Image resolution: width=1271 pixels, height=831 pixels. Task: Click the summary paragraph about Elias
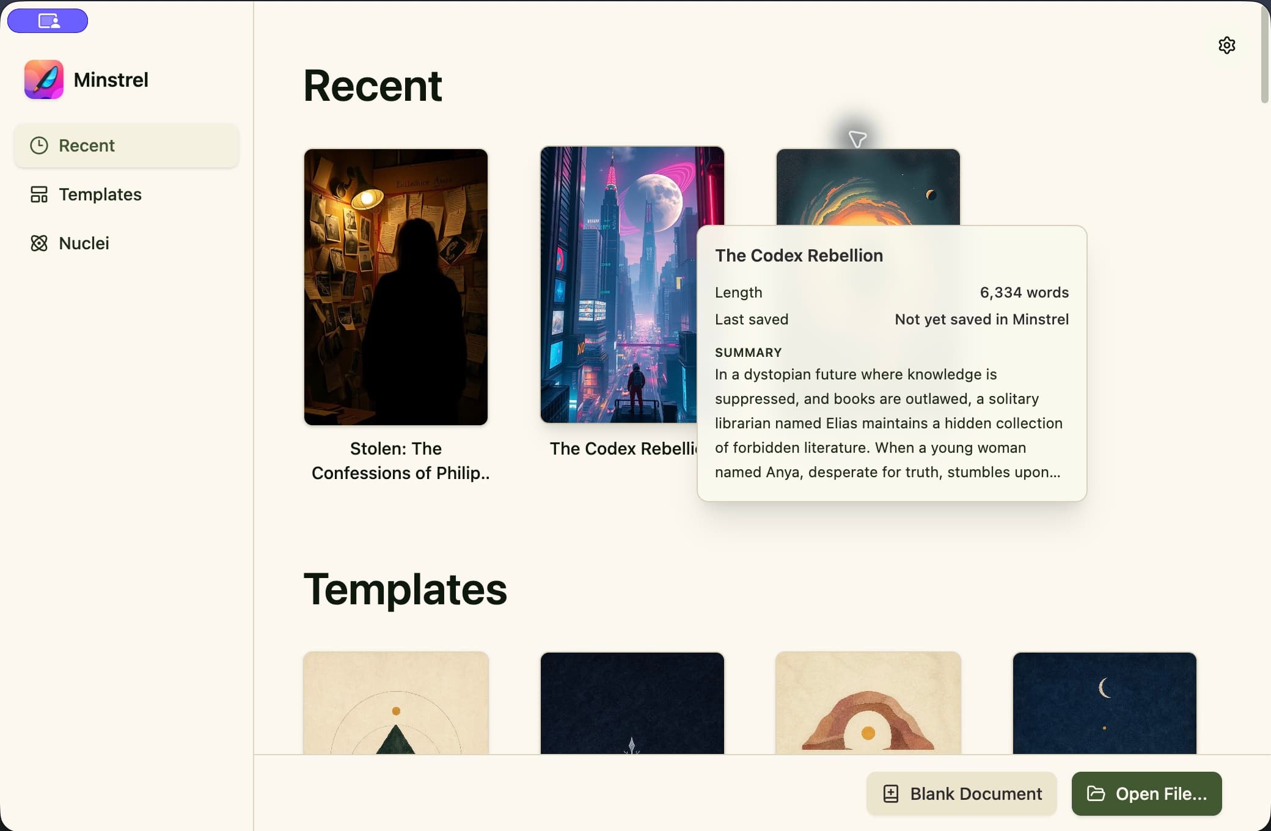[888, 423]
